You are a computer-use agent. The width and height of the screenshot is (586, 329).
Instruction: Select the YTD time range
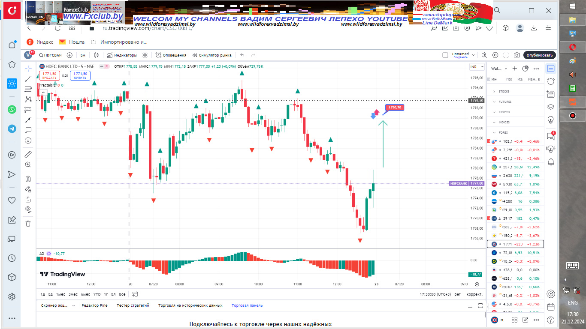tap(97, 294)
